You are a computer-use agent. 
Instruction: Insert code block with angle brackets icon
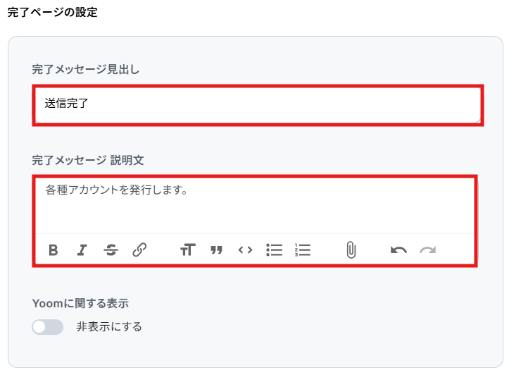click(x=245, y=250)
